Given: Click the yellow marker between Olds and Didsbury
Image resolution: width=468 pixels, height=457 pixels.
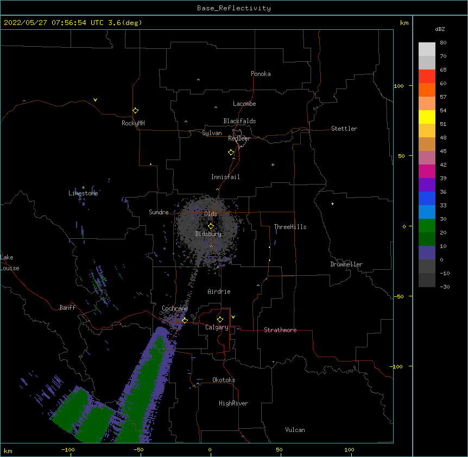Looking at the screenshot, I should (211, 226).
